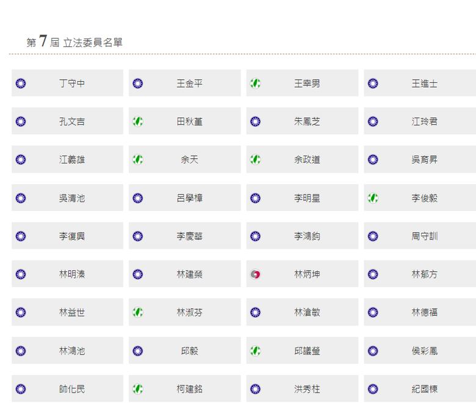The width and height of the screenshot is (476, 403).
Task: Click the party emblem beside 李復興
Action: tap(21, 236)
